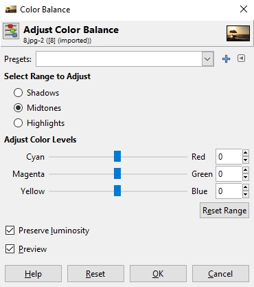
Task: Click the sunset image preview thumbnail
Action: tap(238, 34)
